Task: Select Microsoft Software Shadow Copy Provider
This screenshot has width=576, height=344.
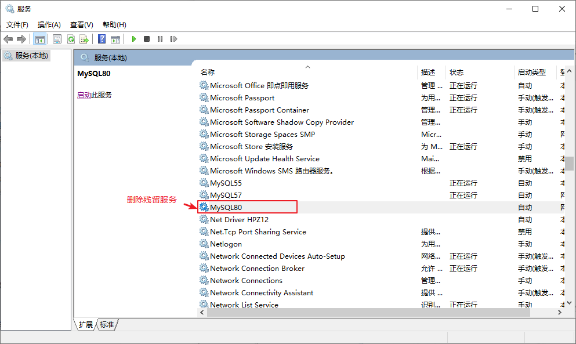Action: pyautogui.click(x=381, y=122)
